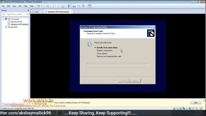Click the Setup progress bar
The height and width of the screenshot is (116, 206).
(x=118, y=64)
